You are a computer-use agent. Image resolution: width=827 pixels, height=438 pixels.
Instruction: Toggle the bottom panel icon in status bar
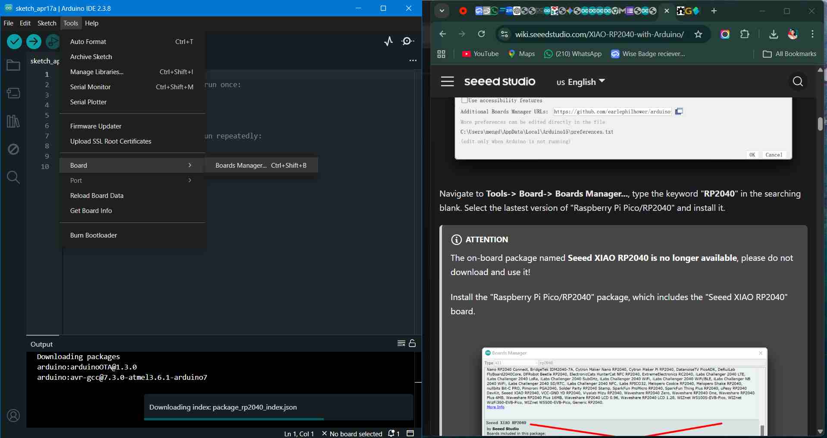click(x=410, y=433)
